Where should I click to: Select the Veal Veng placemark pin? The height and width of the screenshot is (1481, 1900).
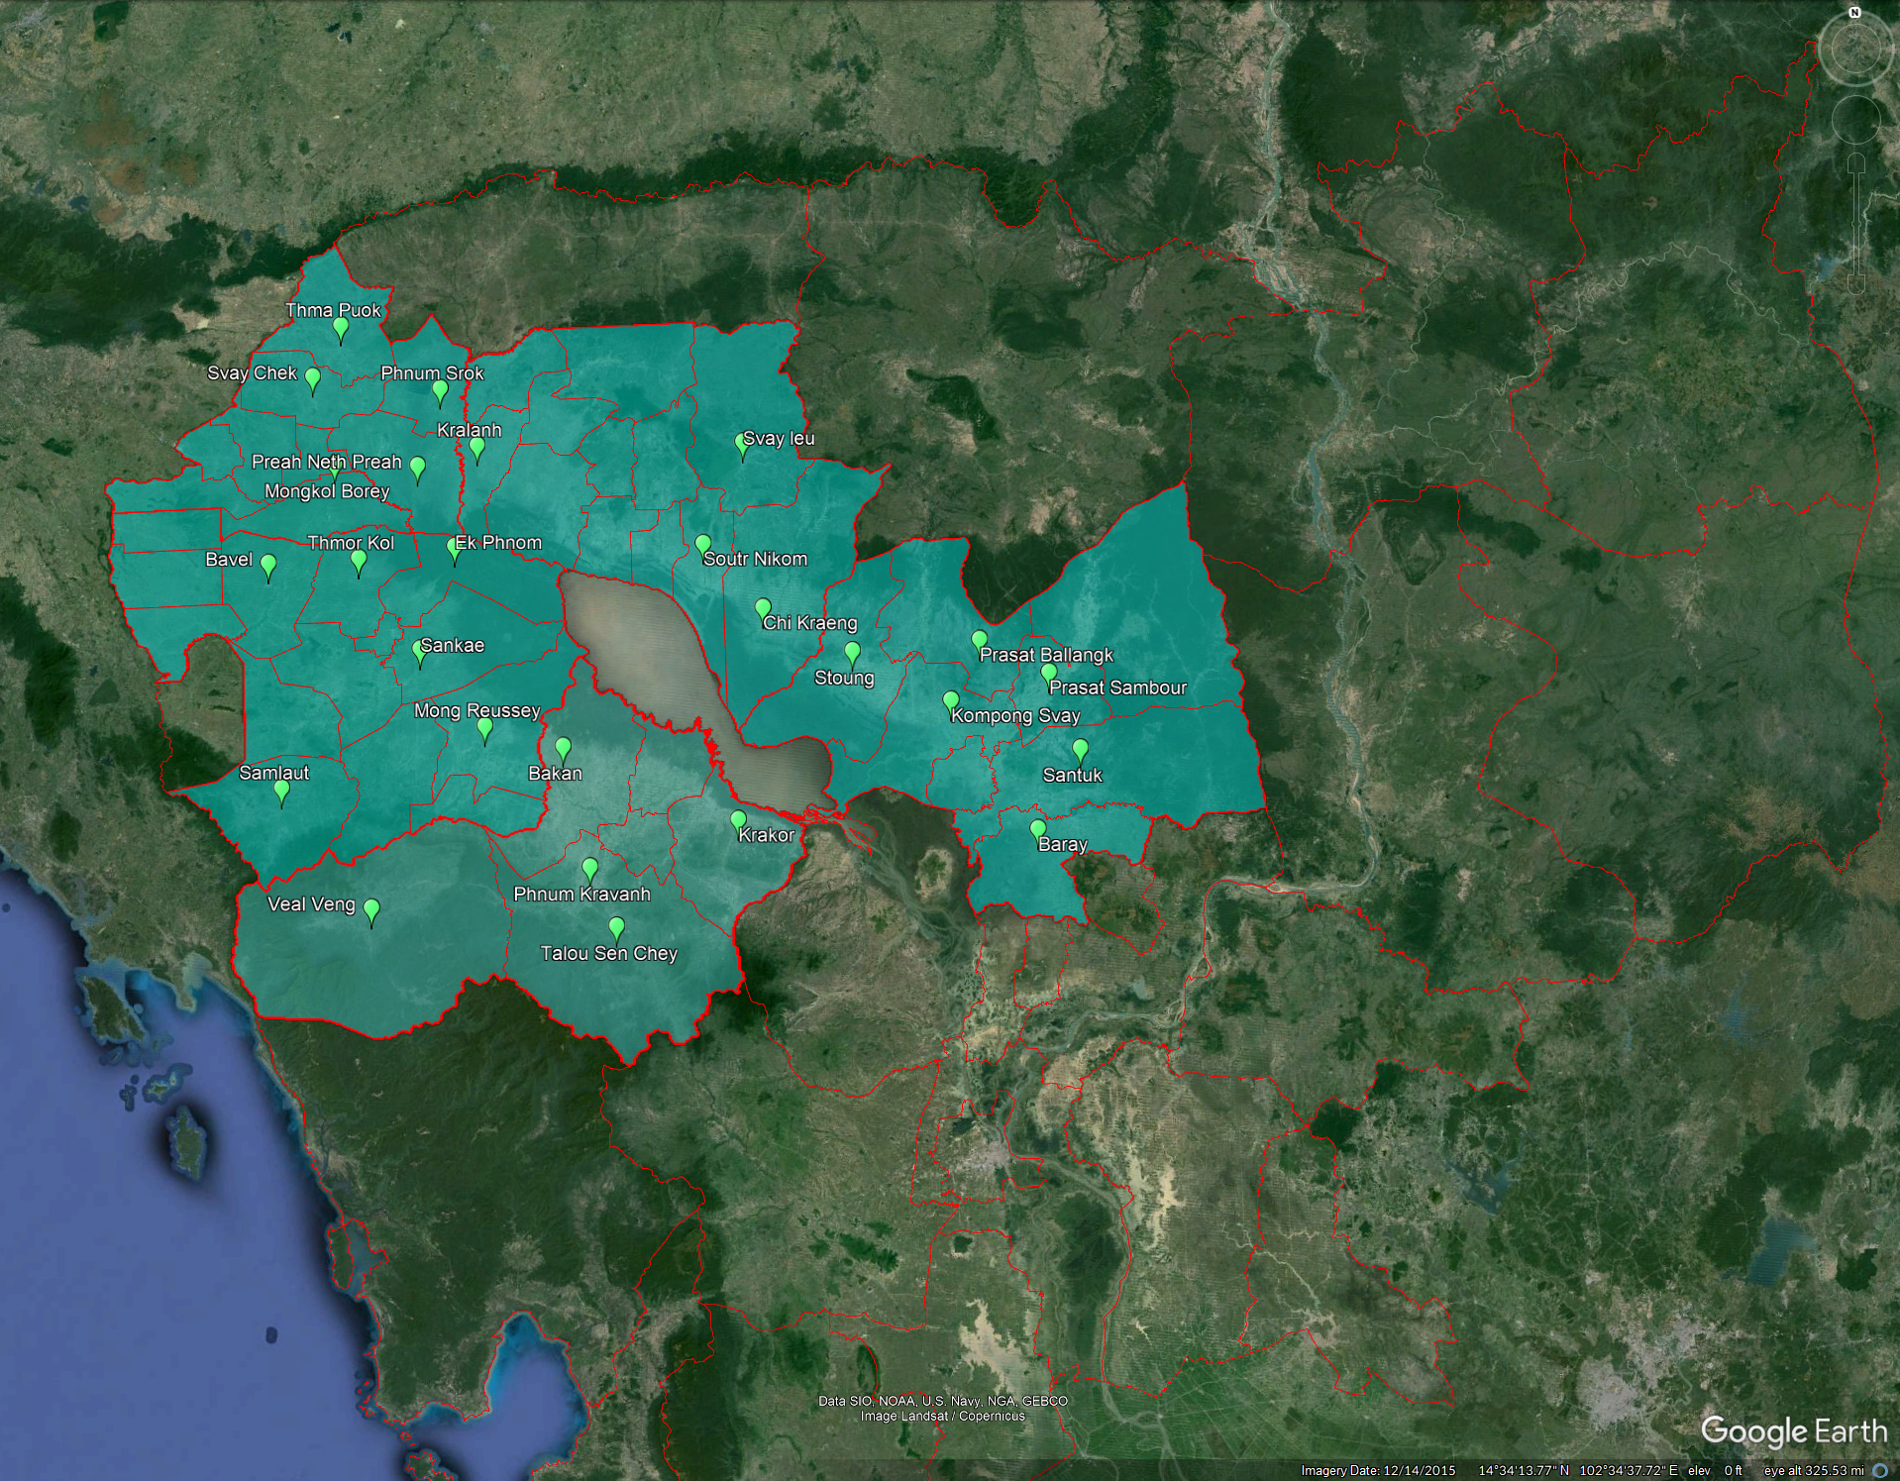tap(371, 909)
